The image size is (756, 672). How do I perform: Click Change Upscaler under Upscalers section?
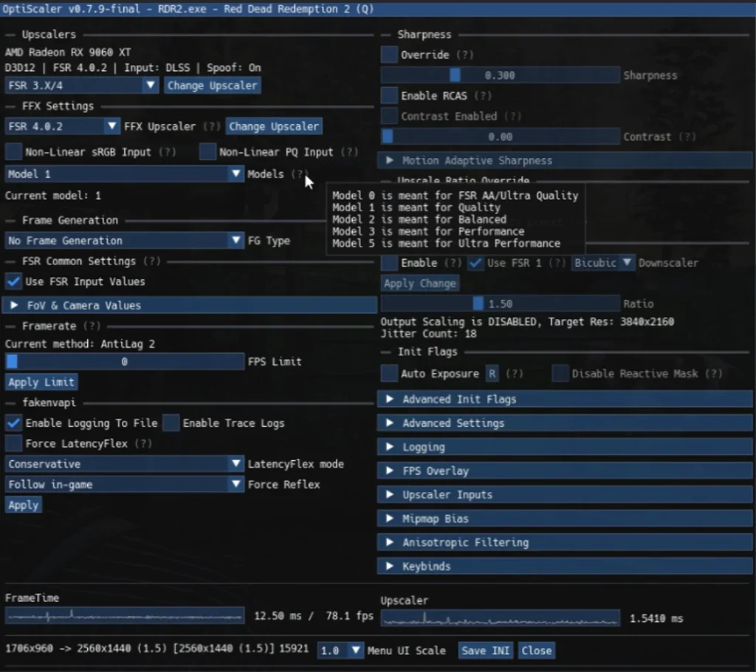click(212, 86)
